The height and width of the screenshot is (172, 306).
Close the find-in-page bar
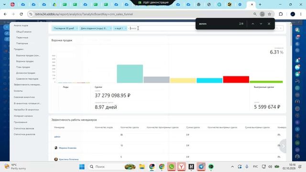click(x=269, y=24)
